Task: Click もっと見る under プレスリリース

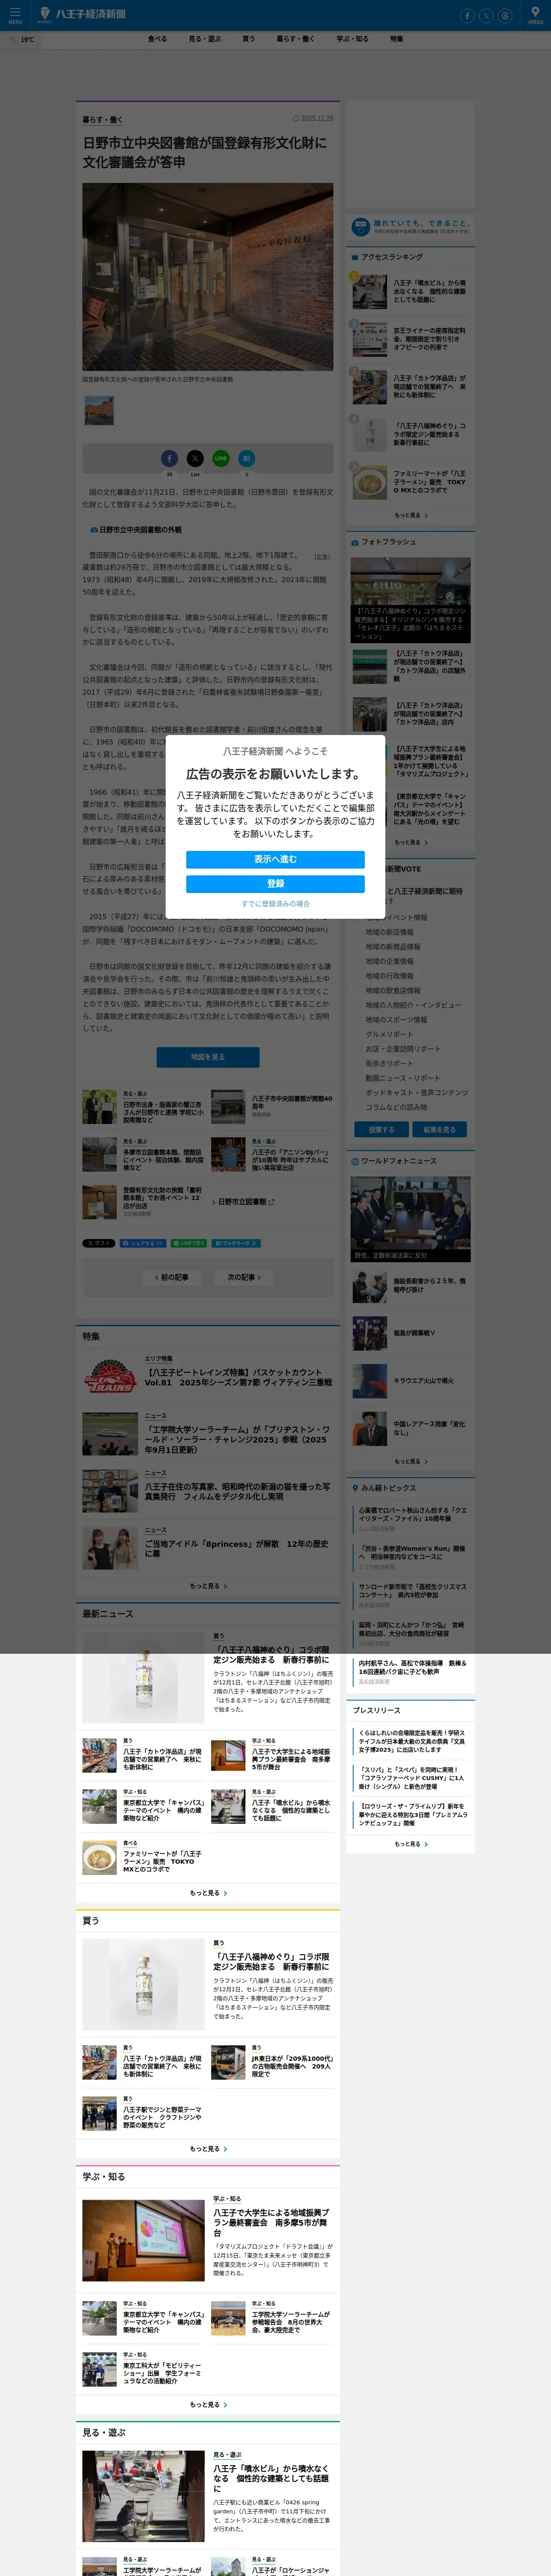Action: click(410, 1844)
